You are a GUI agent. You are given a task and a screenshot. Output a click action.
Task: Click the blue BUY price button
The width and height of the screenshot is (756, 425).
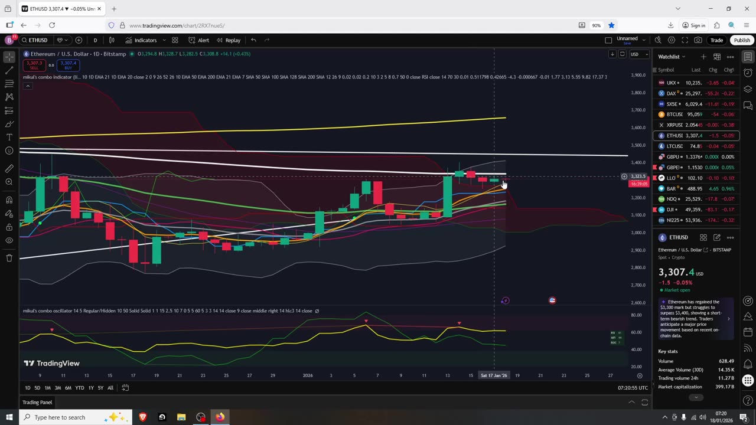pyautogui.click(x=68, y=65)
